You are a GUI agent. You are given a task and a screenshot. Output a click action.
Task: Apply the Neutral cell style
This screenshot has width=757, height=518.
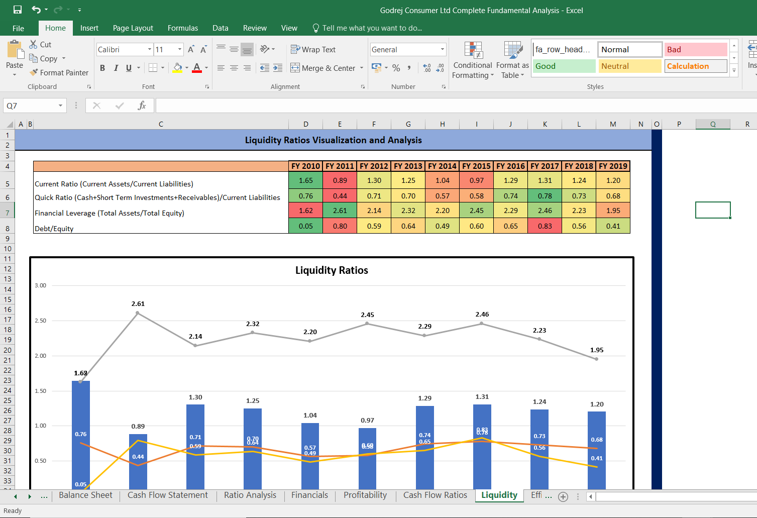coord(630,66)
